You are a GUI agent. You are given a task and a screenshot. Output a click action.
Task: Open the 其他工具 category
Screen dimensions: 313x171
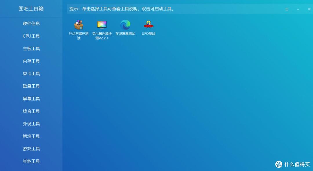point(31,161)
